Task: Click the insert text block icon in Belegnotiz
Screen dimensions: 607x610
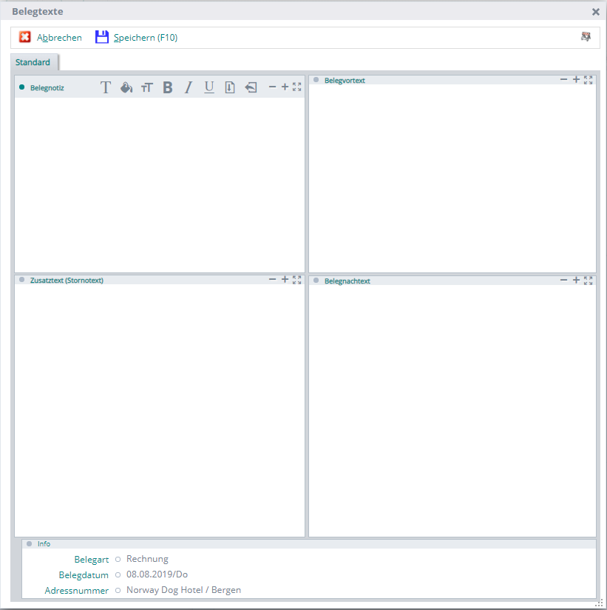Action: (230, 87)
